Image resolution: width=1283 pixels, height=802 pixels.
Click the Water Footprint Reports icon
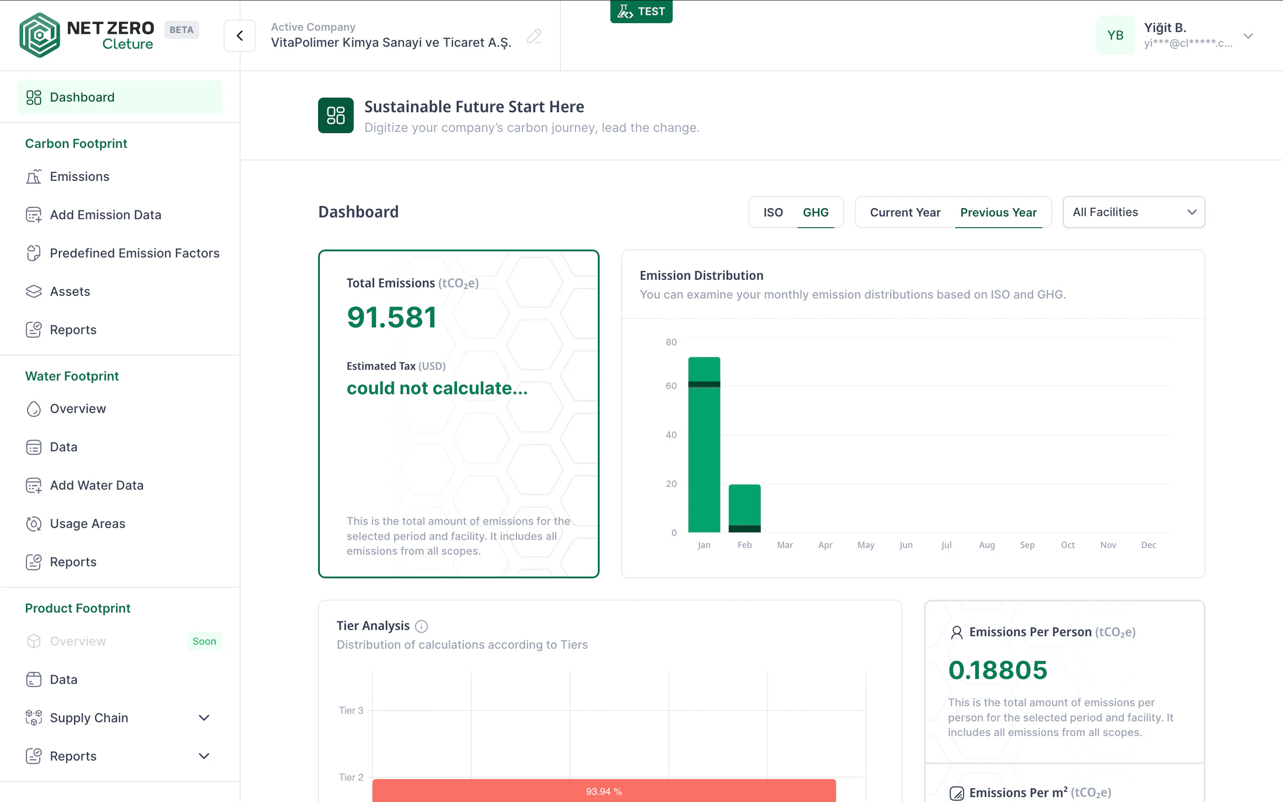[x=33, y=562]
